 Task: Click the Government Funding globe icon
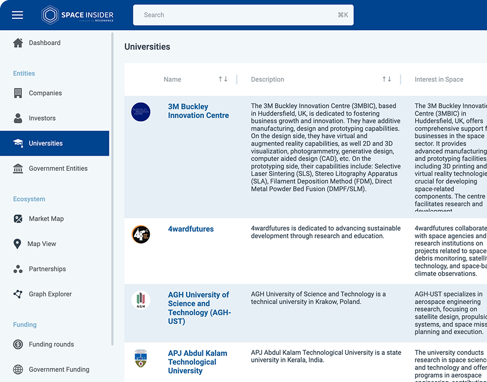18,370
